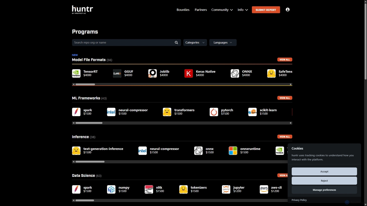Select the "pytorch" program name
367x206 pixels.
(x=227, y=110)
